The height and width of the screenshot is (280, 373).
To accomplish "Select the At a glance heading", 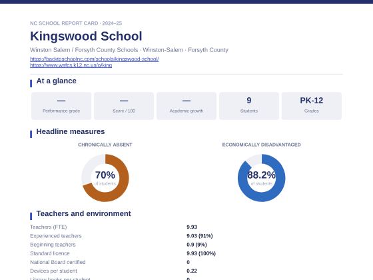I will coord(57,81).
